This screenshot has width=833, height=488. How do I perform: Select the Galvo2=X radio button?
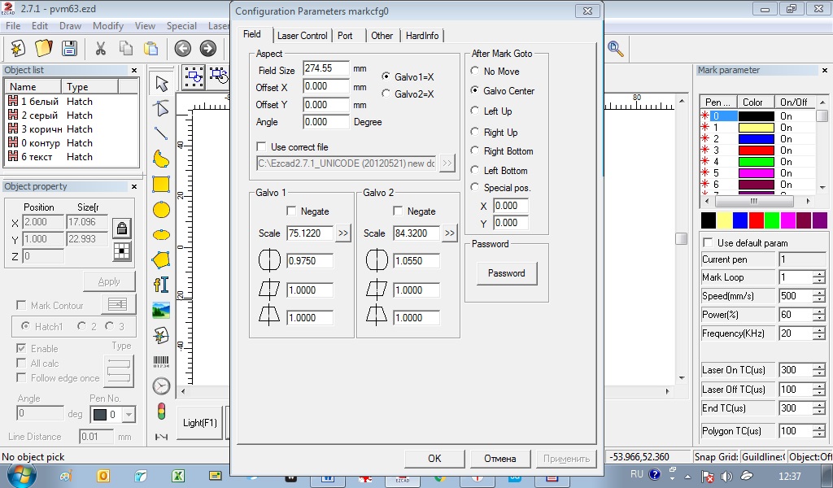tap(386, 94)
